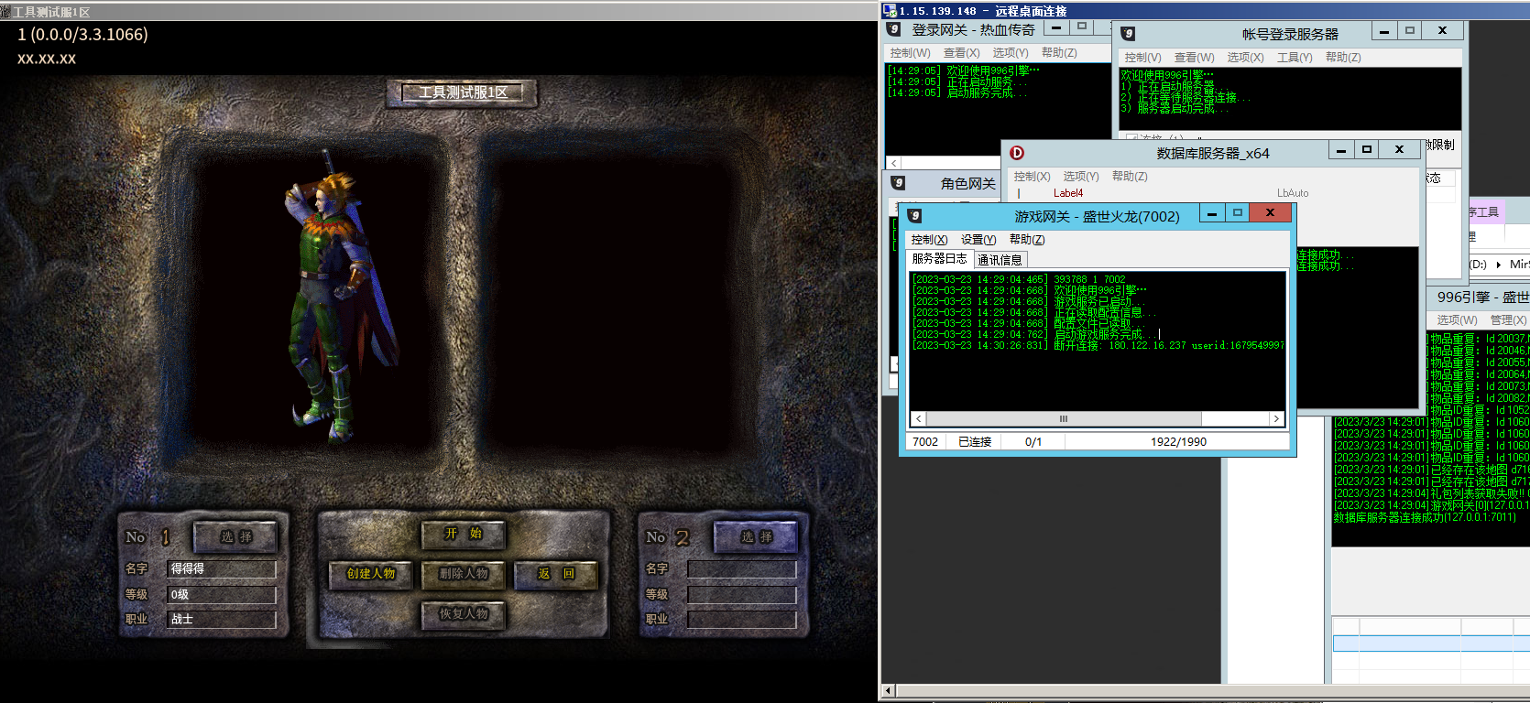The width and height of the screenshot is (1530, 703).
Task: Click the 0/1 status bar cell
Action: tap(1033, 442)
